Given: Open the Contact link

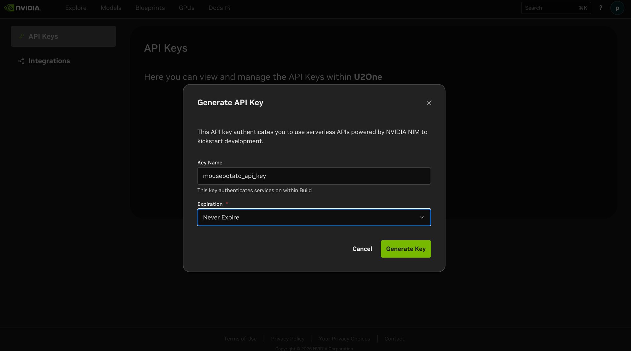Looking at the screenshot, I should tap(394, 339).
